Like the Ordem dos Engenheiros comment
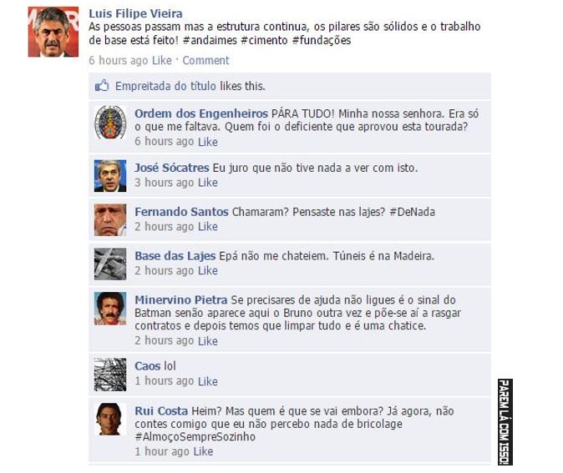Screen dimensions: 563x473 click(x=207, y=142)
